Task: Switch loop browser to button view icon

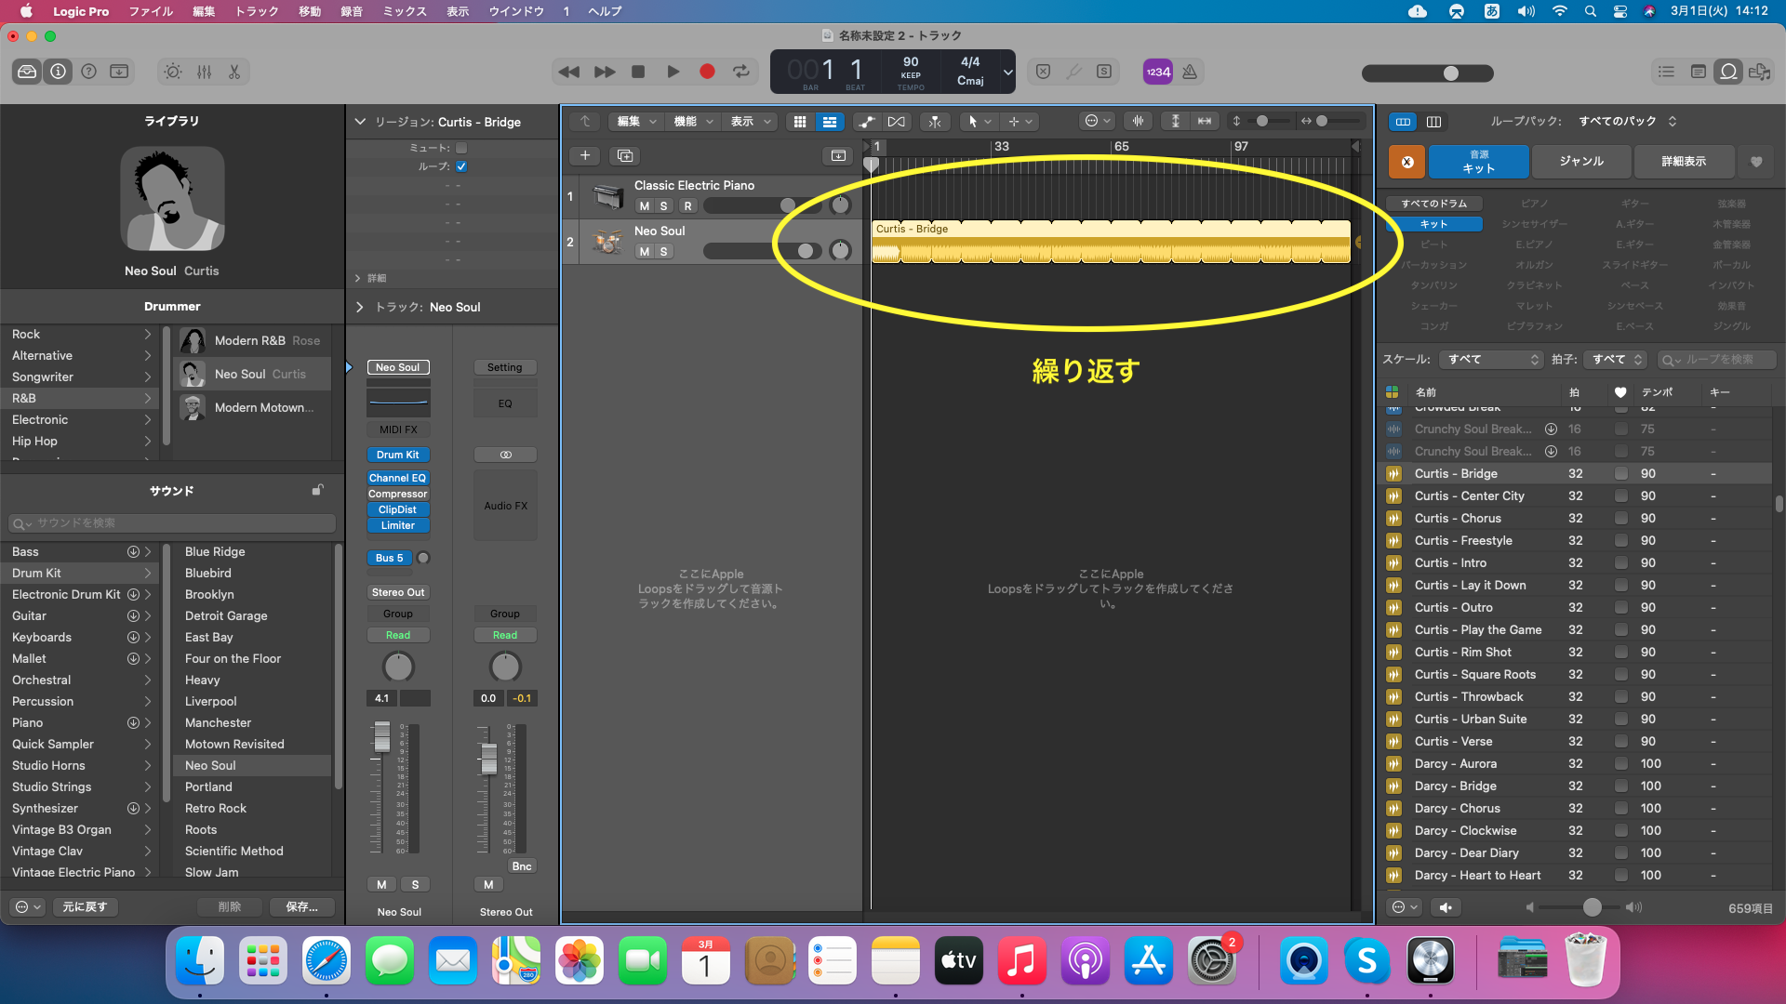Action: (1403, 122)
